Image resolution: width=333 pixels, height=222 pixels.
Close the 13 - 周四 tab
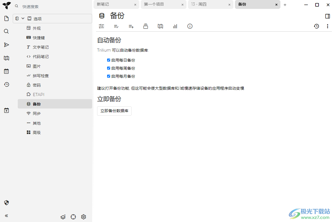coord(229,5)
